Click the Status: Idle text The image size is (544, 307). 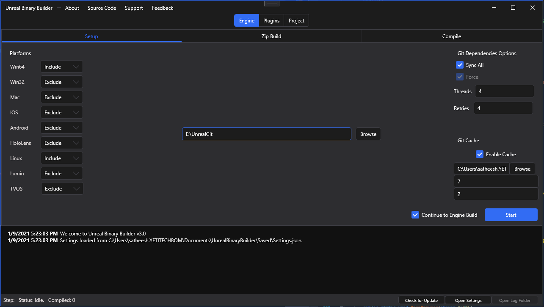tap(31, 300)
